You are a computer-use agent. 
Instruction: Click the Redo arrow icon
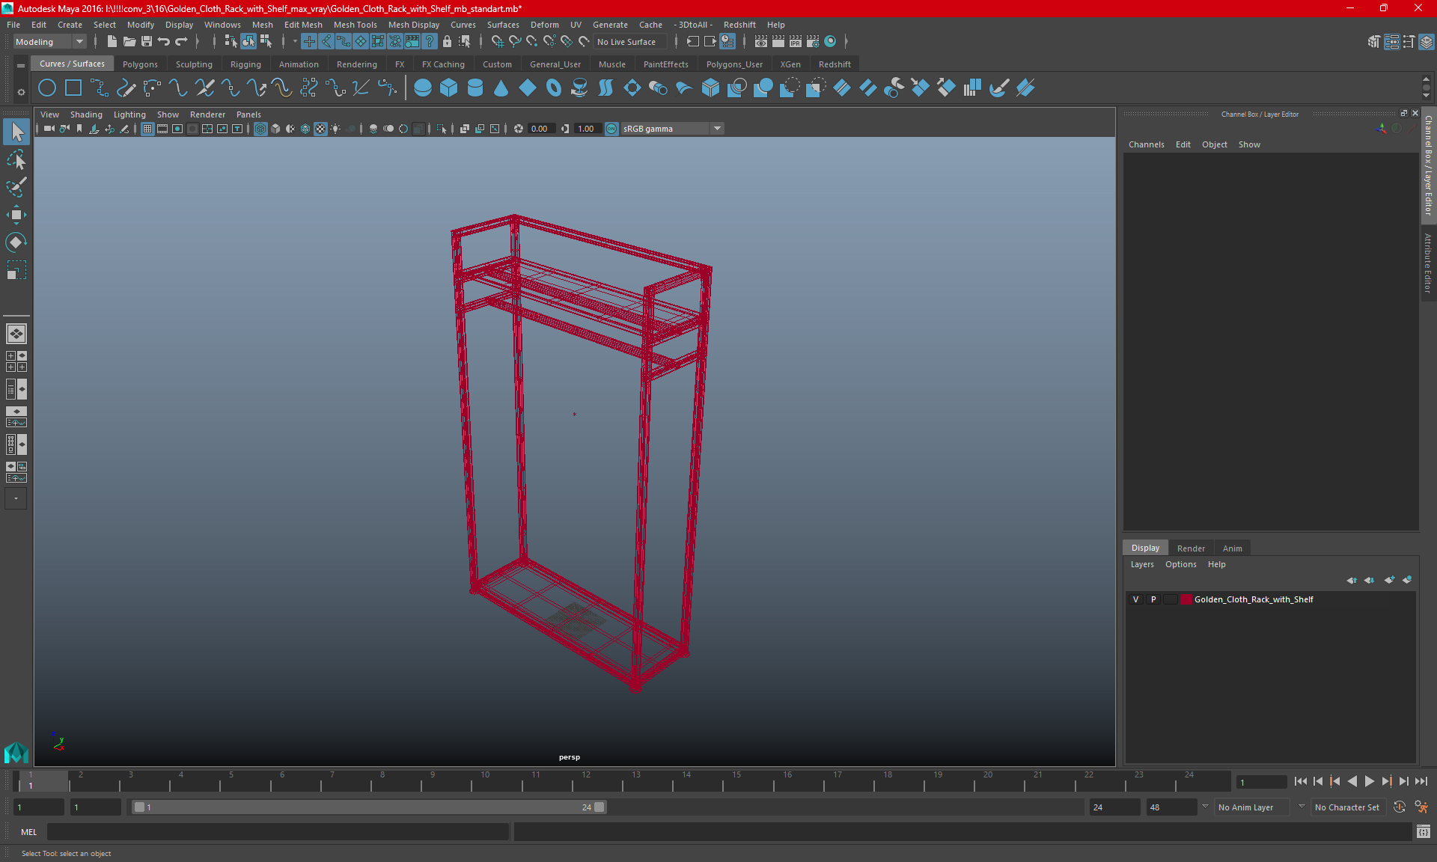[181, 41]
